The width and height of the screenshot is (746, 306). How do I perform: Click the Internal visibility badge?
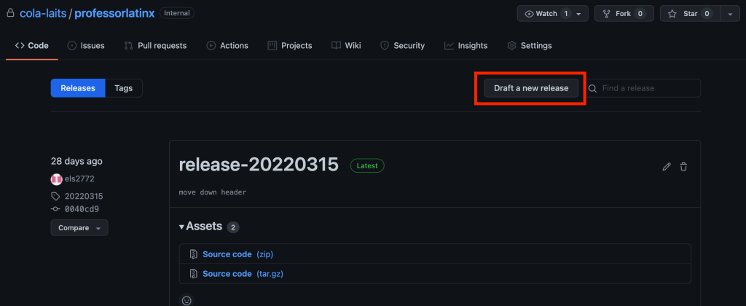pyautogui.click(x=177, y=13)
